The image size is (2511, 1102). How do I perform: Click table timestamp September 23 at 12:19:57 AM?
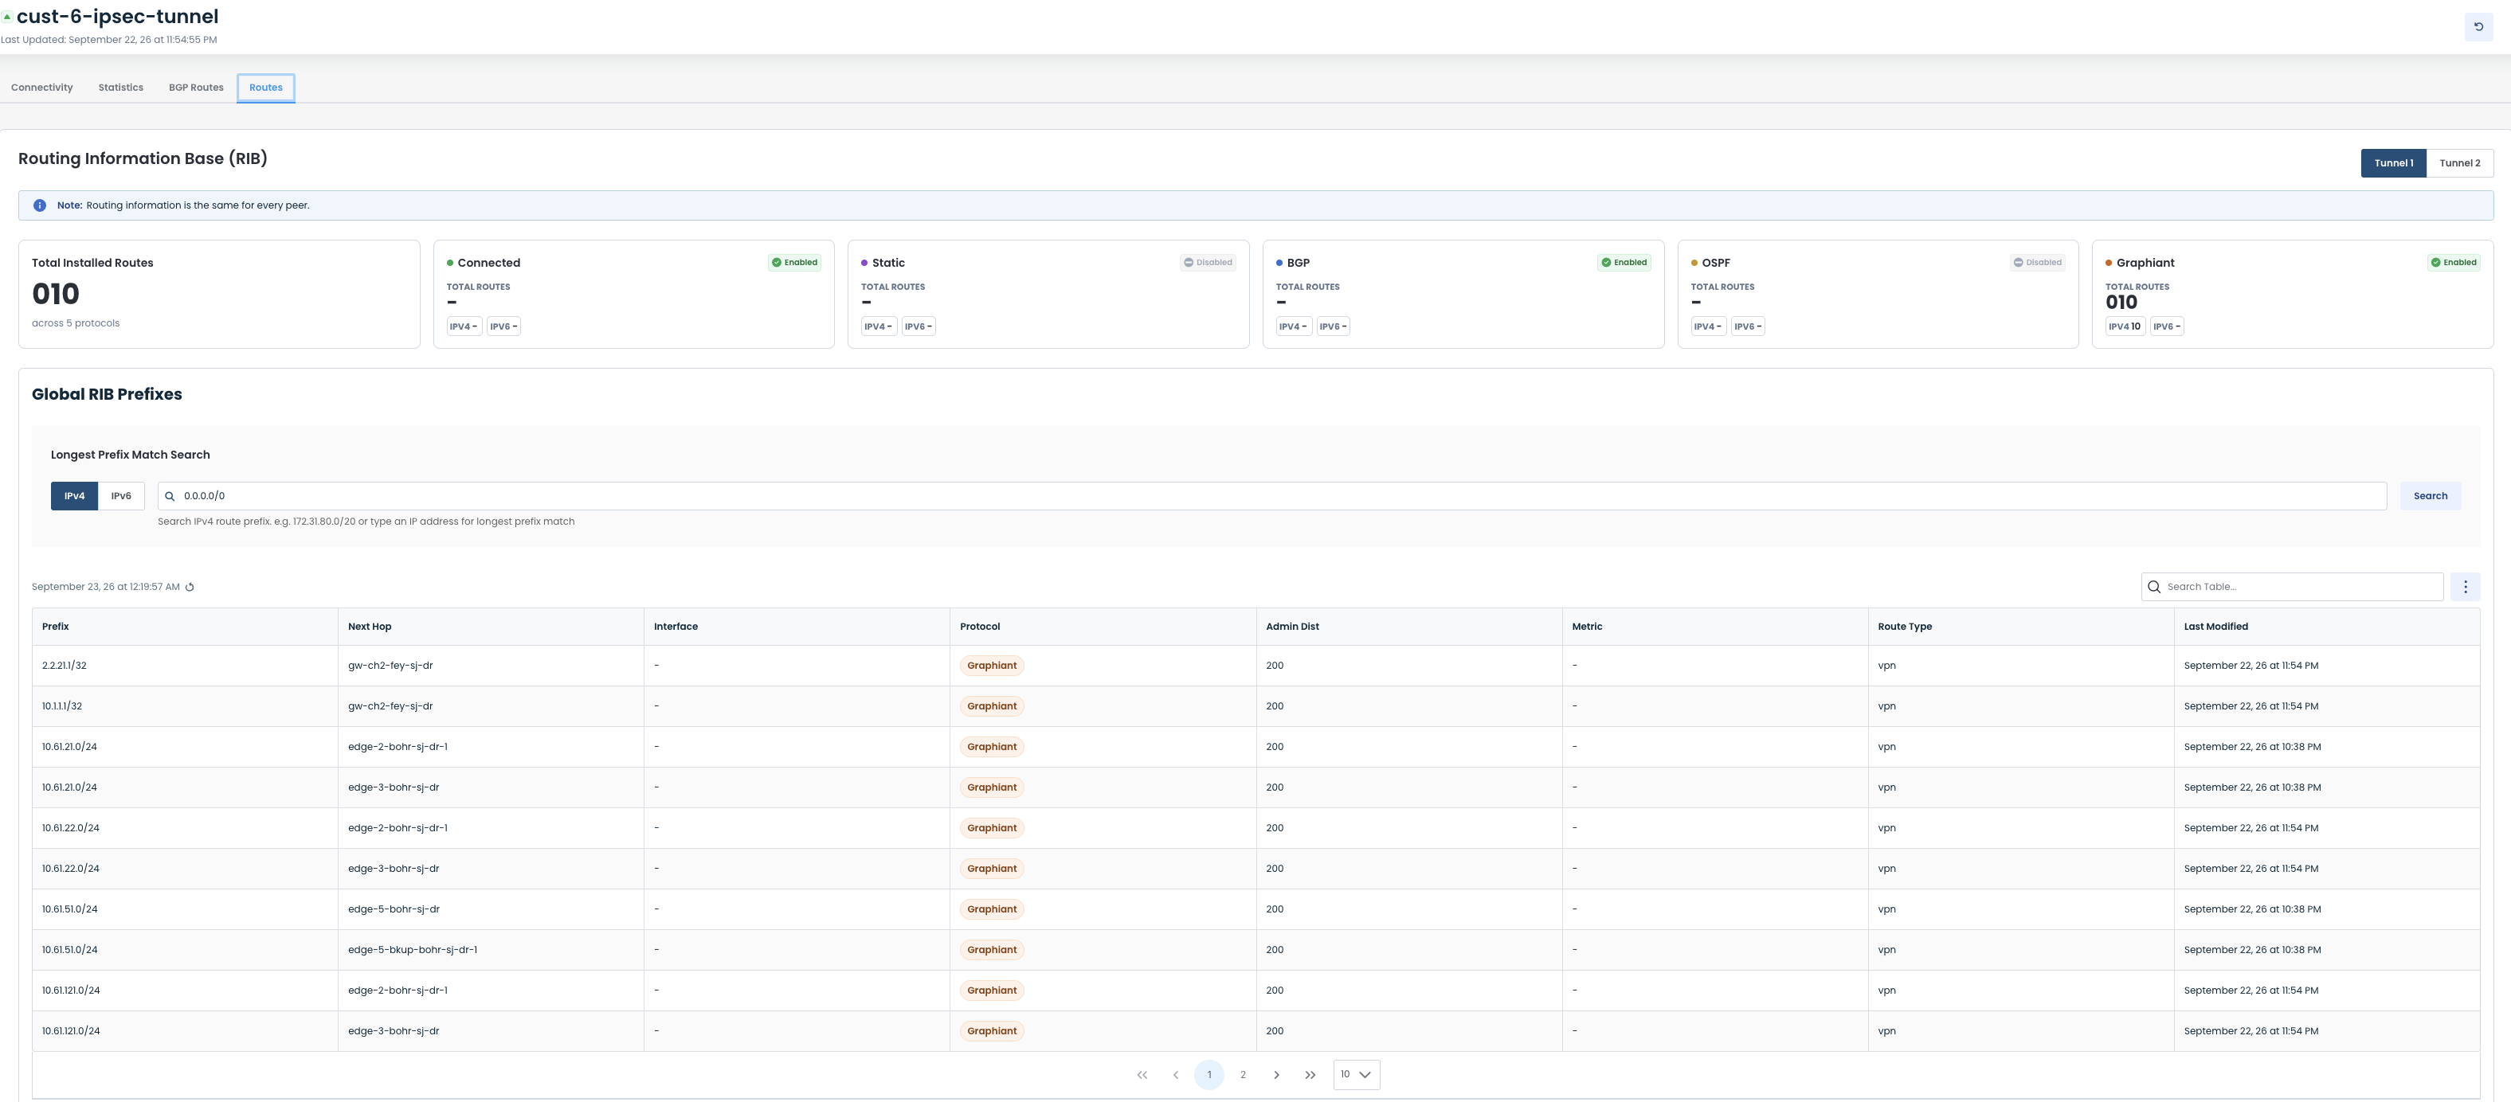point(105,588)
